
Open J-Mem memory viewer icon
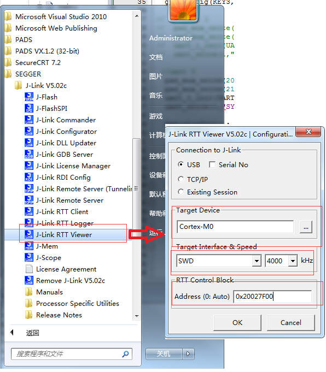(x=29, y=246)
